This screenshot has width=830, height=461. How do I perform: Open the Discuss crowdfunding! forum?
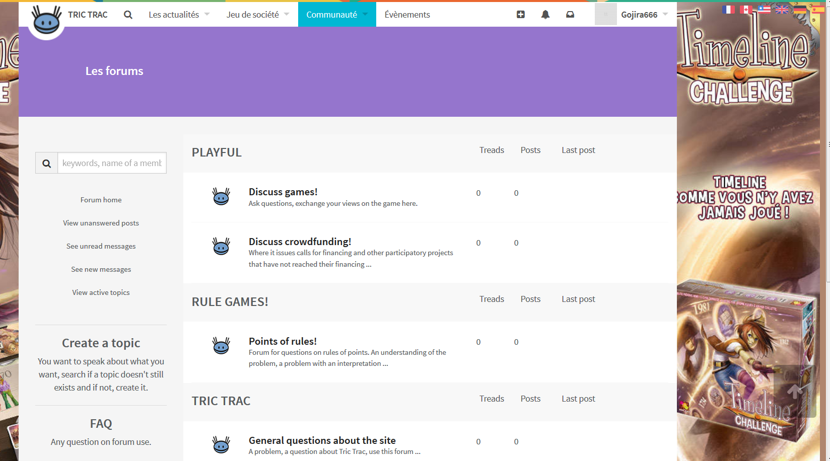click(300, 242)
